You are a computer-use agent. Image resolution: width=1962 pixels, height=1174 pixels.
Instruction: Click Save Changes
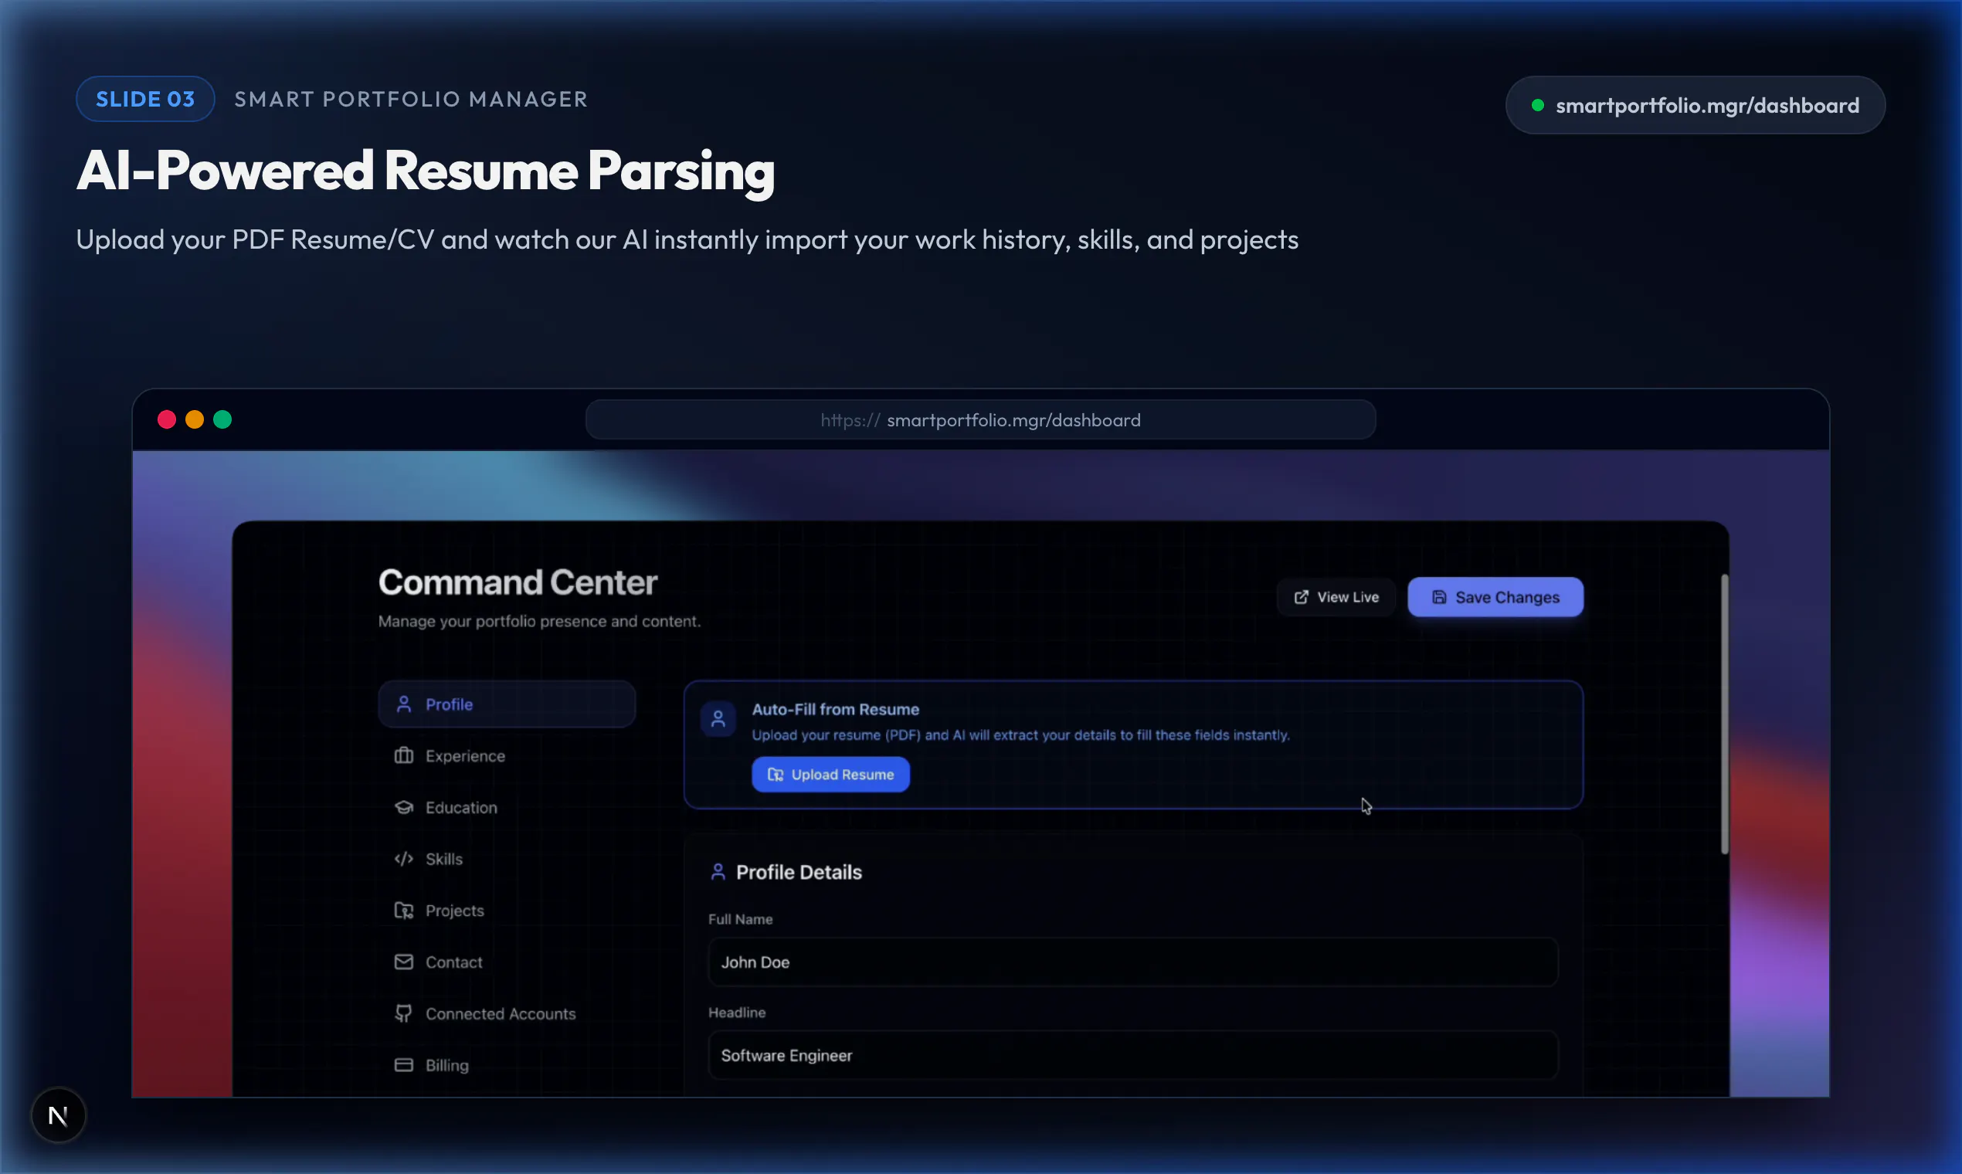(x=1495, y=597)
